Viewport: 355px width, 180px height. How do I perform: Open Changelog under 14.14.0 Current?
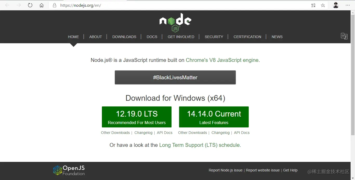(221, 133)
